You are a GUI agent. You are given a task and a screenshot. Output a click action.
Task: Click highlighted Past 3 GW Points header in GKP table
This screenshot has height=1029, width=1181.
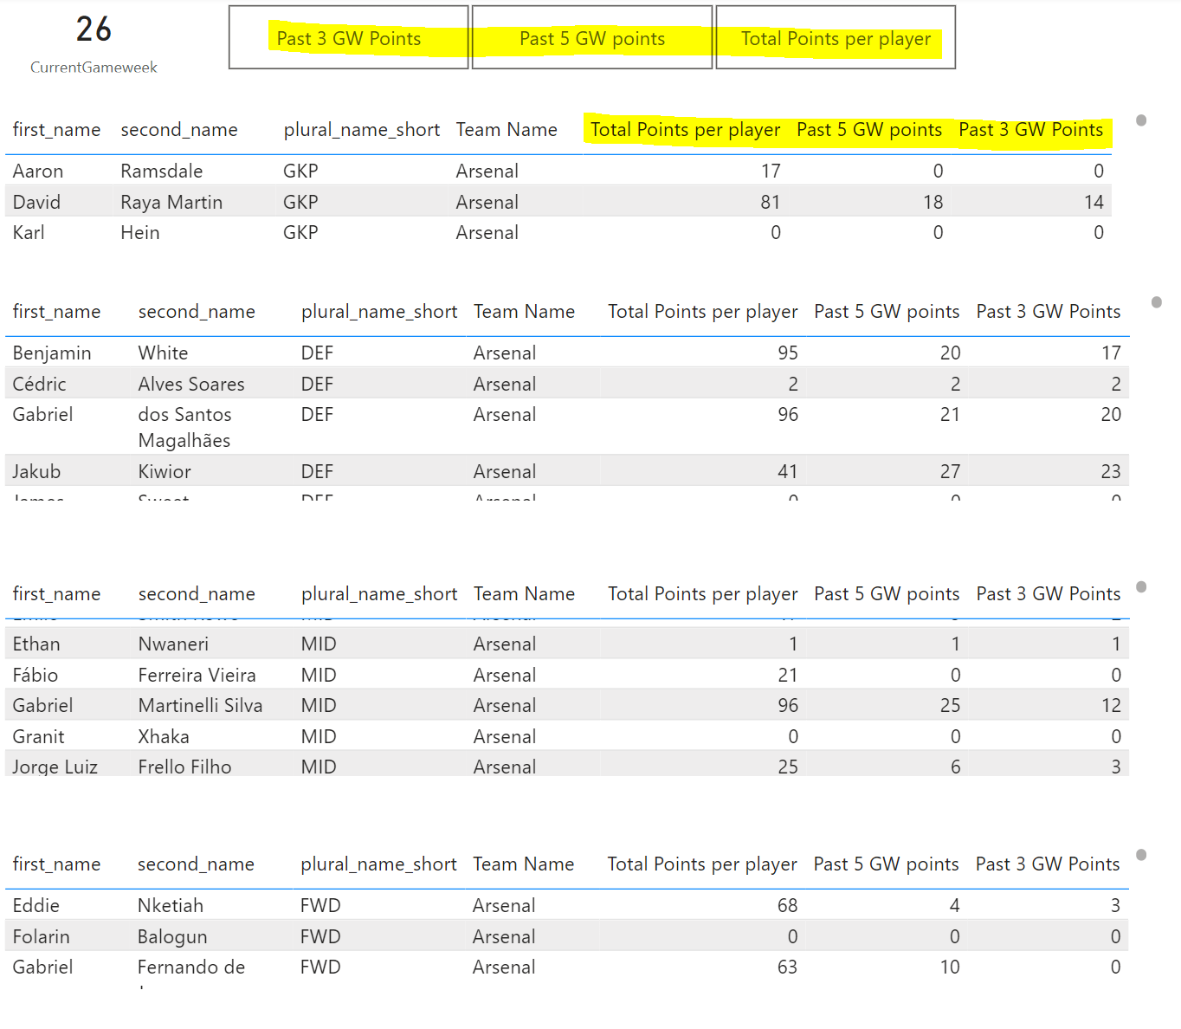click(x=1030, y=130)
